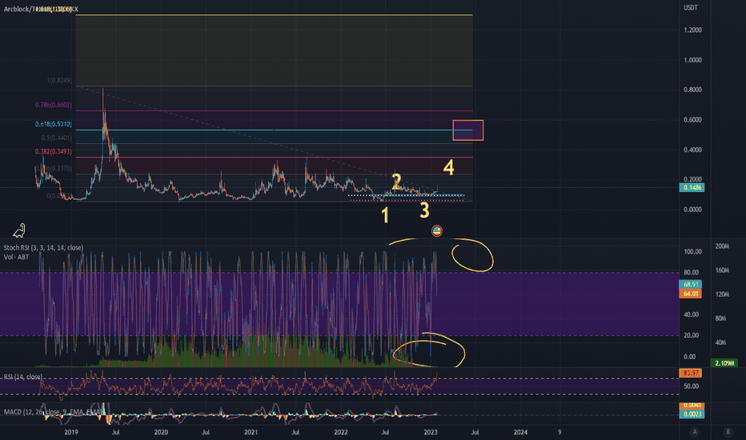
Task: Select the MACD (12, 26, close, 9, EMA, EMA) label
Action: pos(53,412)
